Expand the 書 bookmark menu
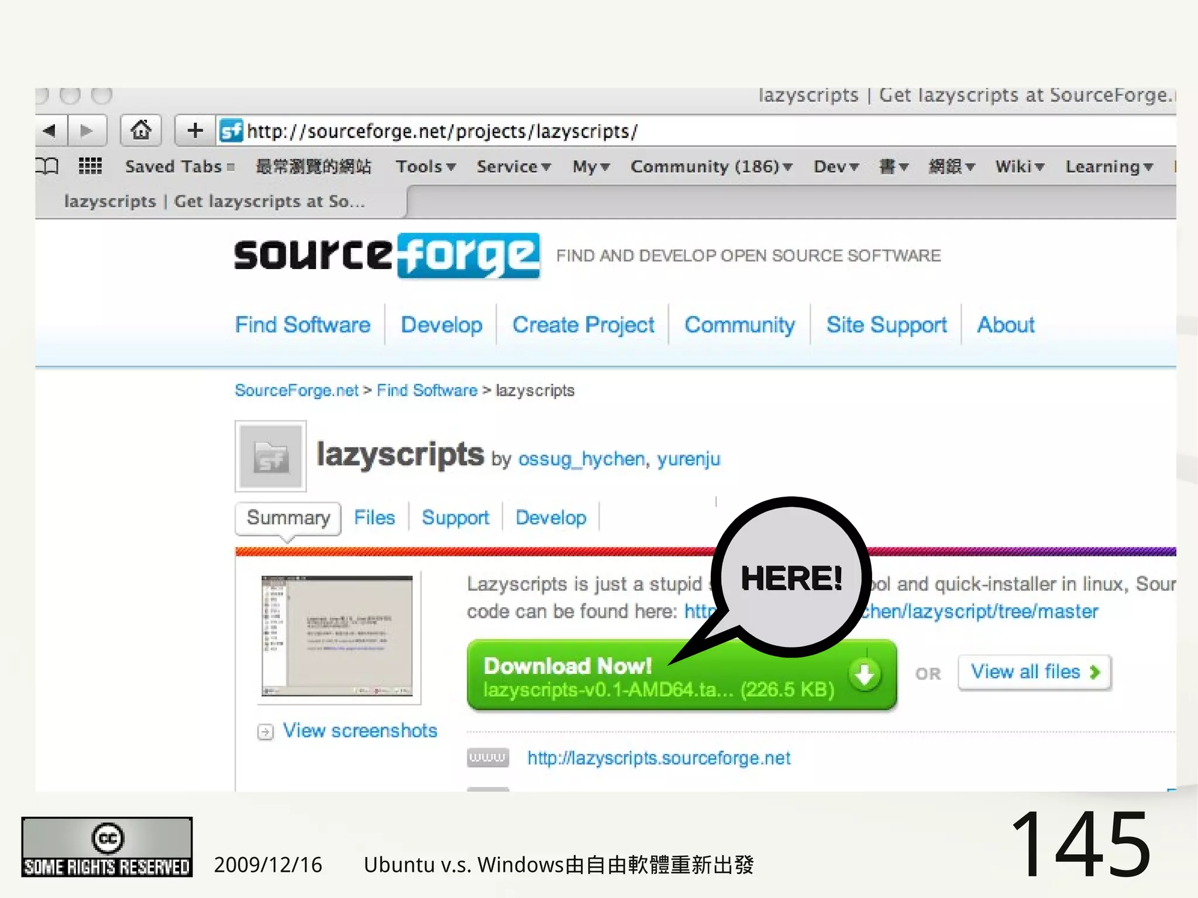This screenshot has height=898, width=1198. [x=894, y=167]
